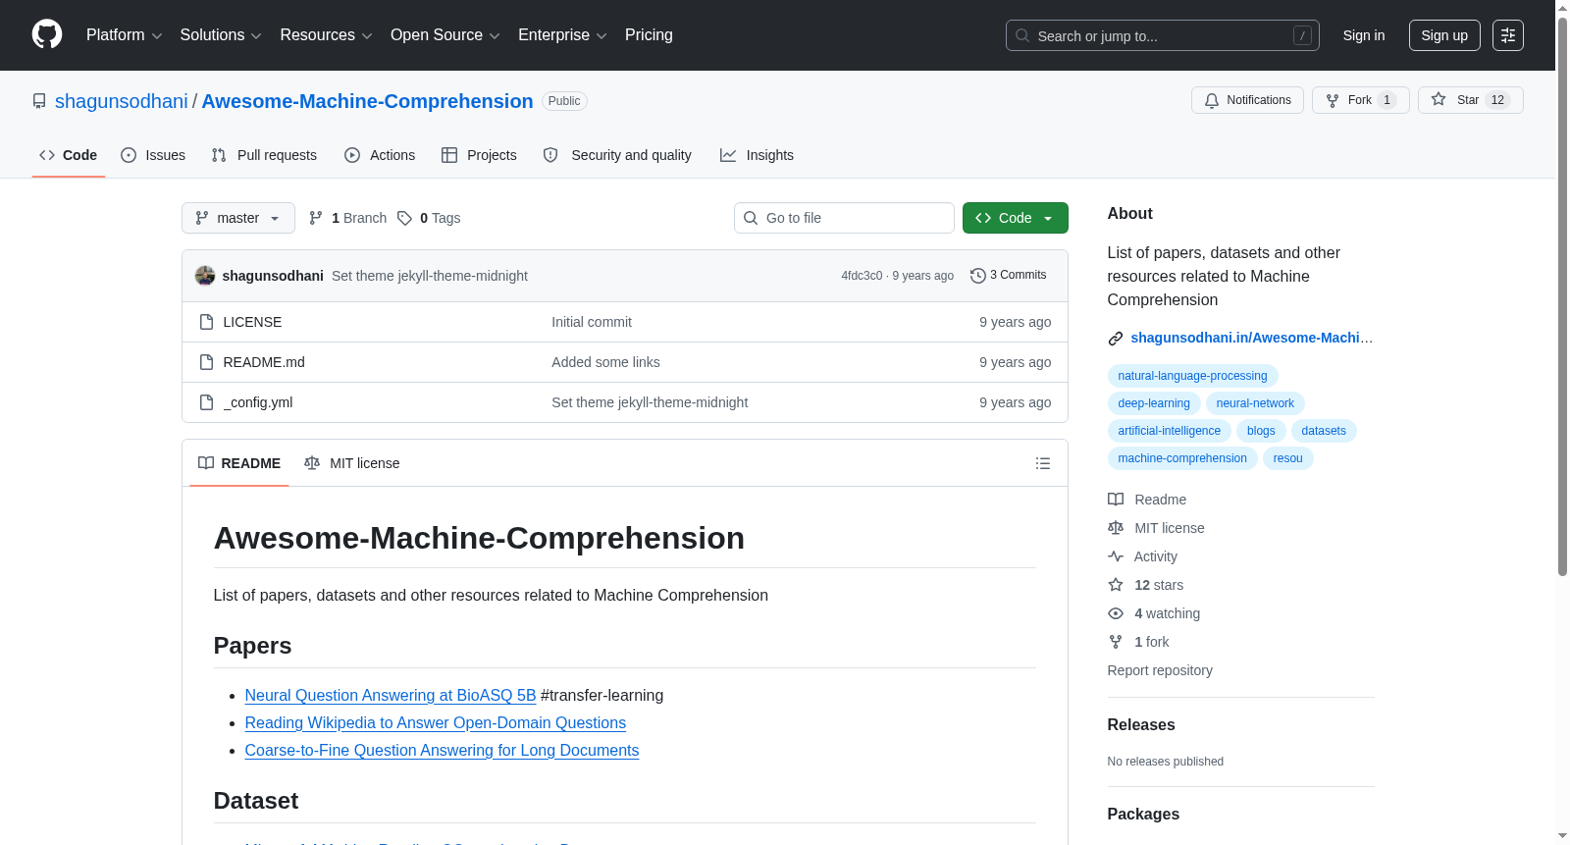Click the fork icon beside 1 fork
Image resolution: width=1570 pixels, height=845 pixels.
click(x=1116, y=642)
